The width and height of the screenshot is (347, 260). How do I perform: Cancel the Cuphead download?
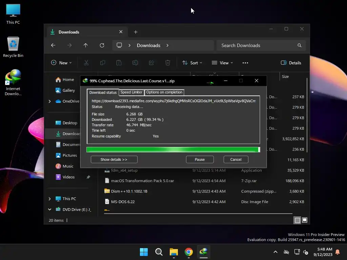click(x=236, y=159)
